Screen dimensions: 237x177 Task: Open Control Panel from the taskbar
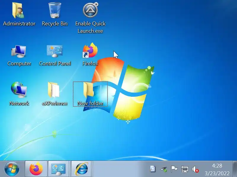point(58,169)
